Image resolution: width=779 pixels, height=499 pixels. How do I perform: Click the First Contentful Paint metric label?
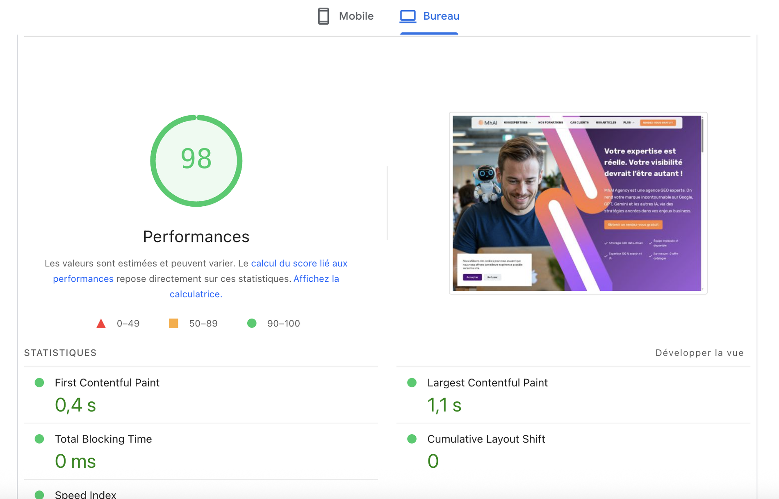[x=107, y=383]
